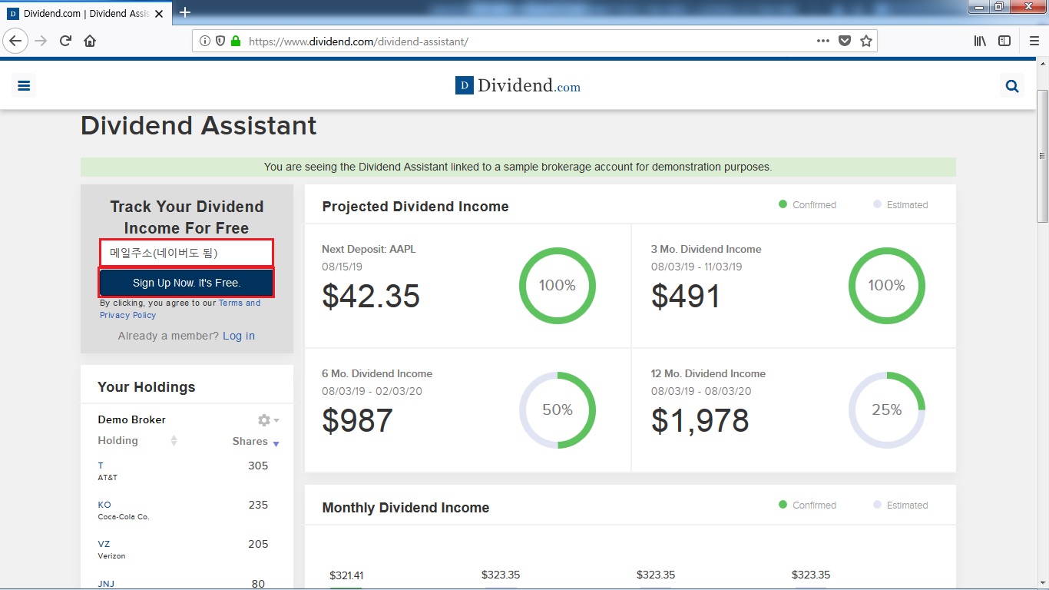The image size is (1049, 590).
Task: Click the Dividend.com logo
Action: (x=518, y=86)
